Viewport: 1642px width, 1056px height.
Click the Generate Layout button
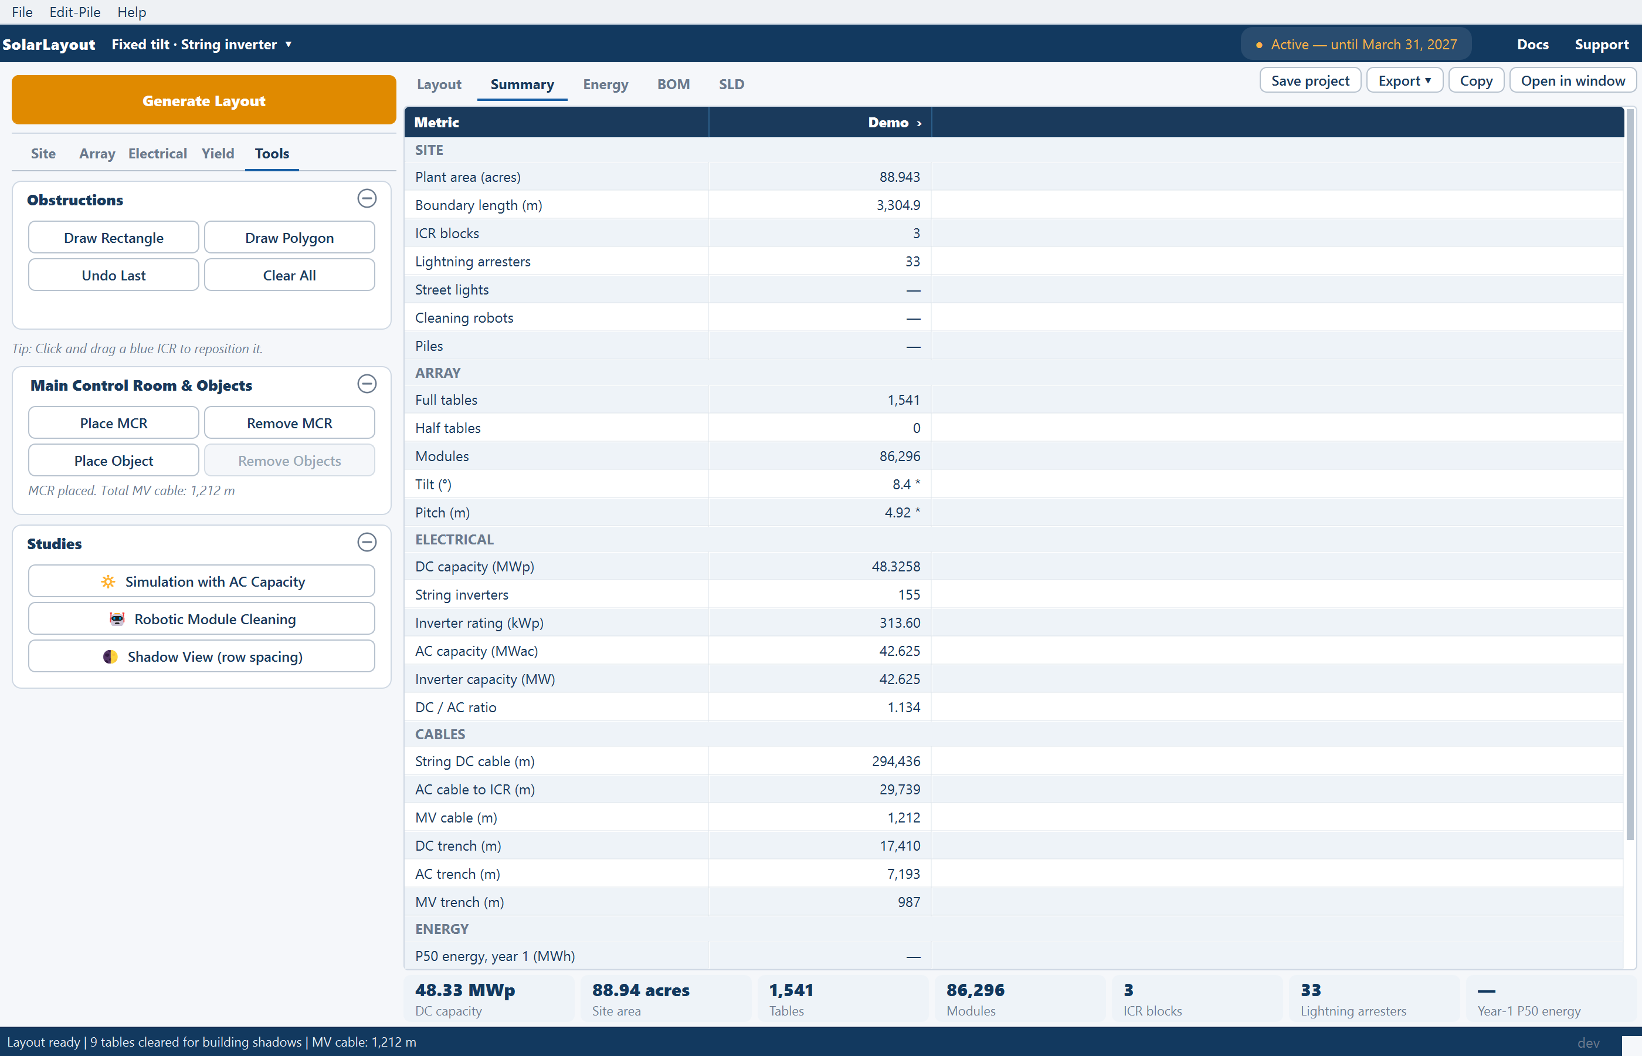(203, 100)
